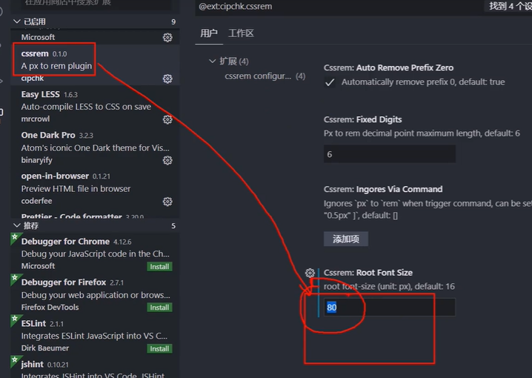Click the recommended extensions count 5
This screenshot has height=378, width=532.
point(173,226)
